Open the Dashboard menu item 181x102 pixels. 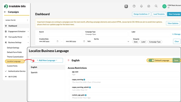pyautogui.click(x=17, y=26)
